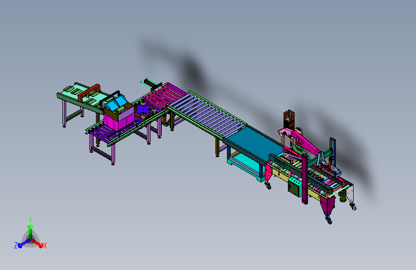Click the cyan lower shelf under the teal table

tap(245, 164)
